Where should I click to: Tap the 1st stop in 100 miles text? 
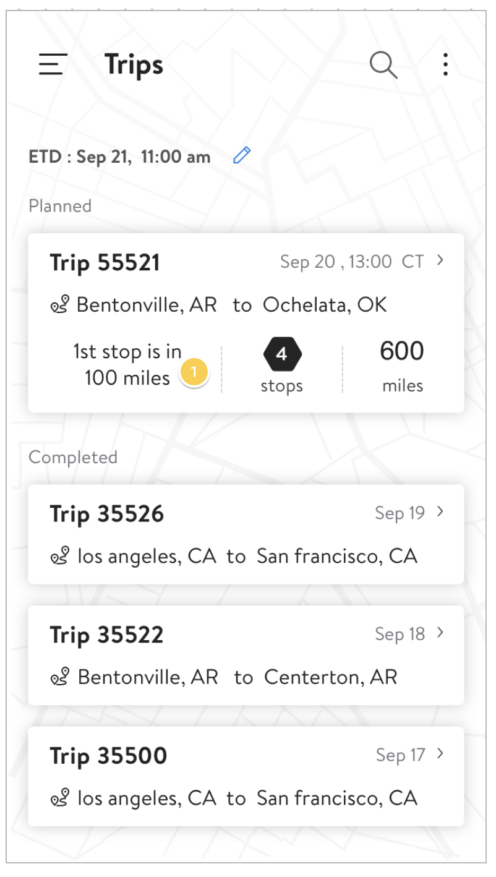127,364
